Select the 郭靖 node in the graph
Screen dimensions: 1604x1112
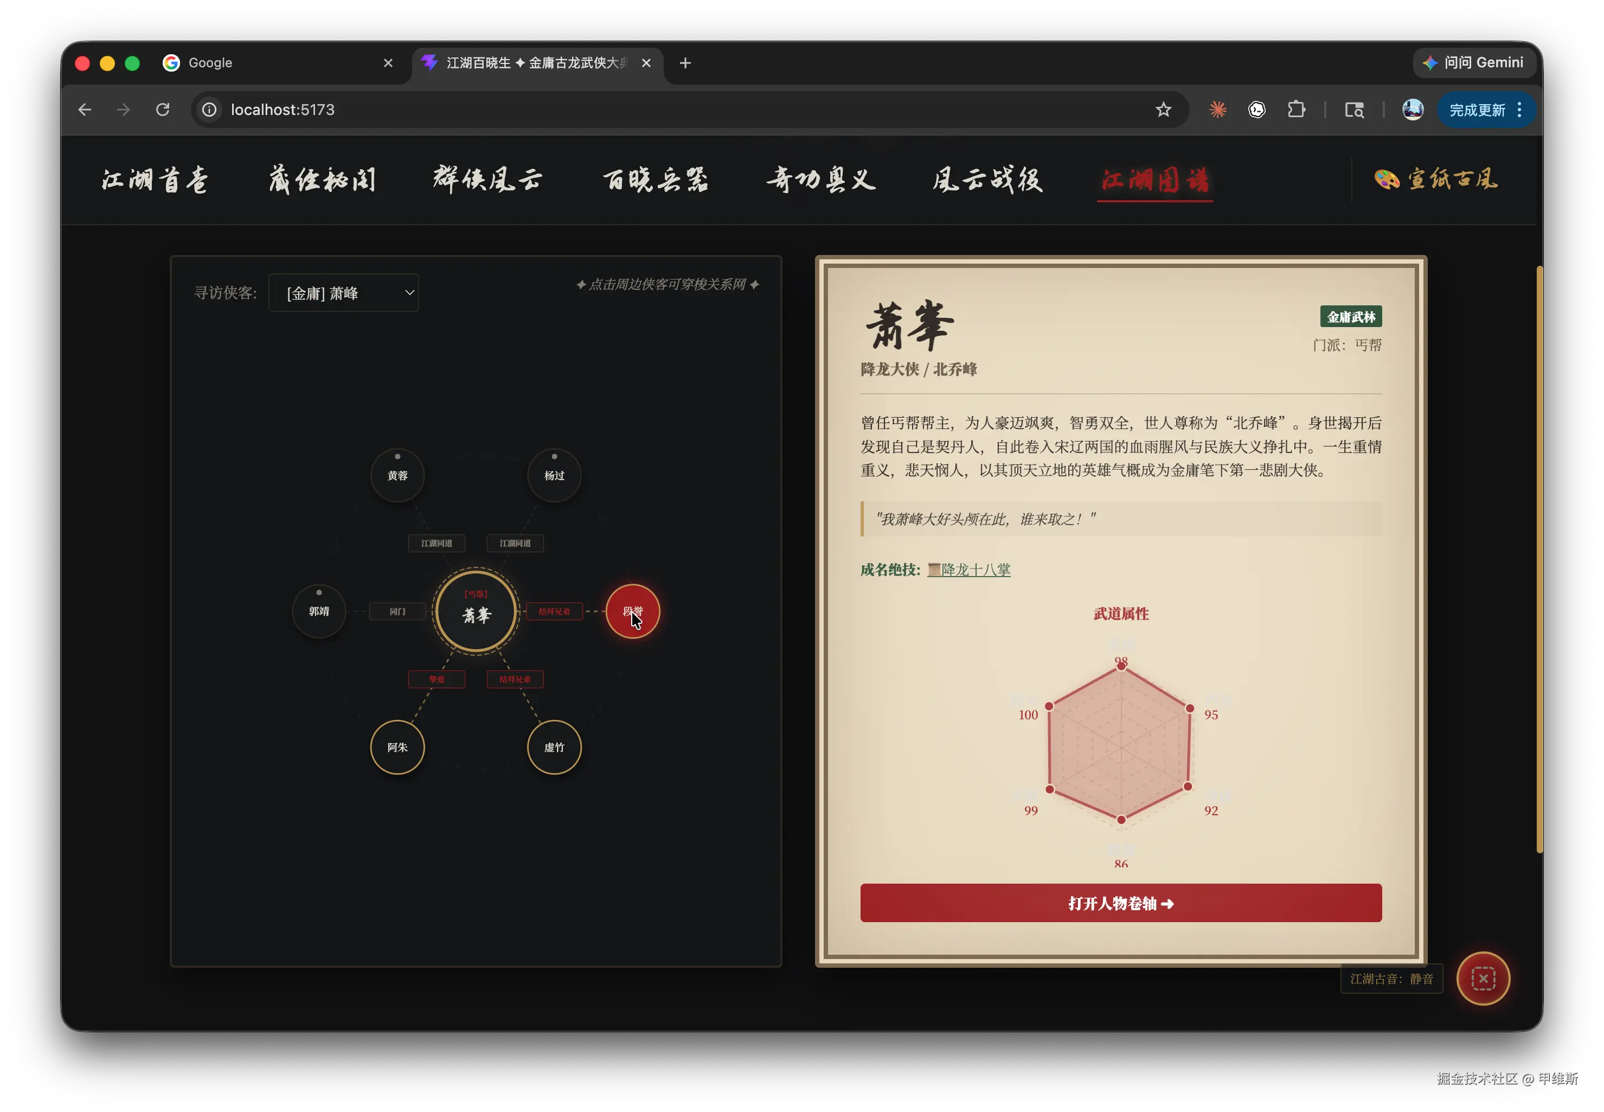(x=319, y=611)
